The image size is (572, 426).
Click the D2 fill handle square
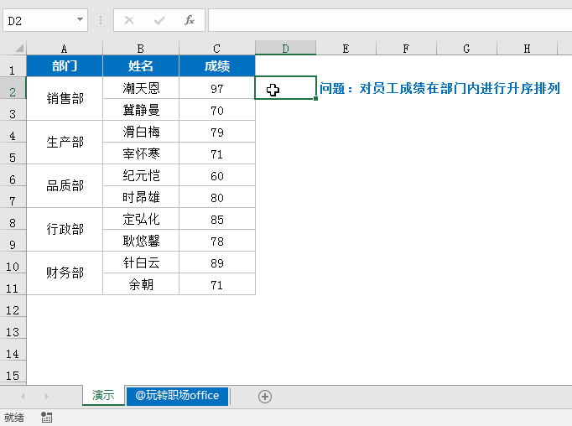click(x=315, y=98)
